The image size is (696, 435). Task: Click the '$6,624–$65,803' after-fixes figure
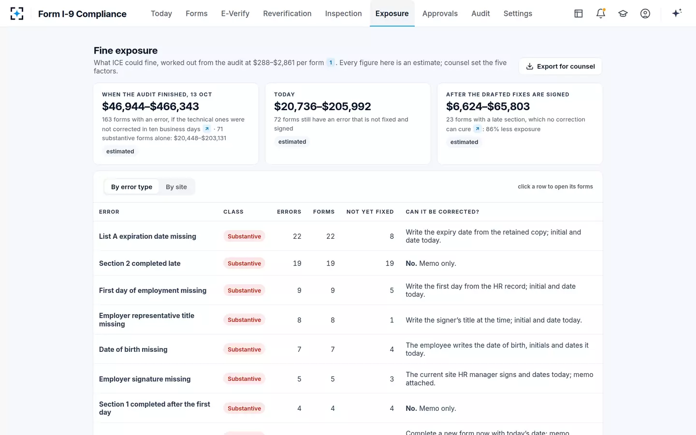tap(488, 106)
